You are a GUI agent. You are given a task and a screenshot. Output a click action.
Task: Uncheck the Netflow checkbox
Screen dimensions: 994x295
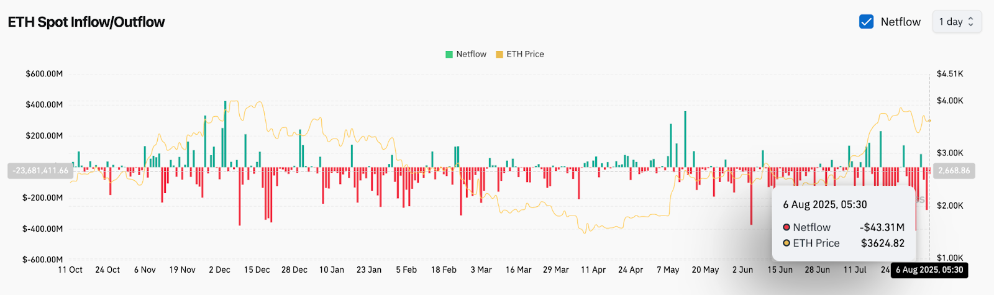pyautogui.click(x=866, y=22)
